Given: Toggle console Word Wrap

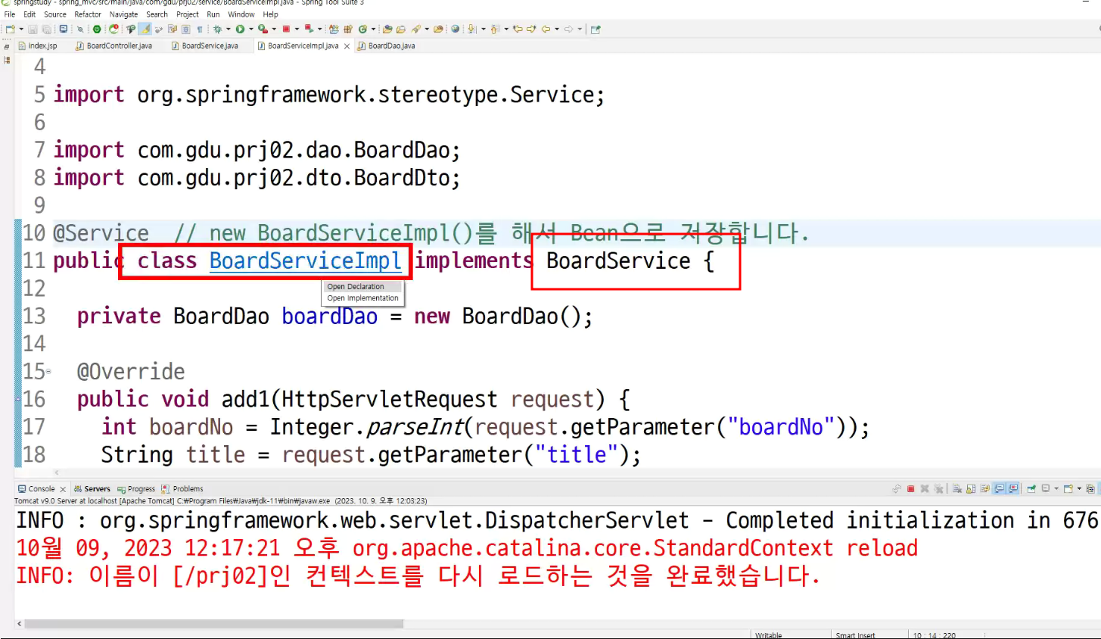Looking at the screenshot, I should (x=985, y=489).
